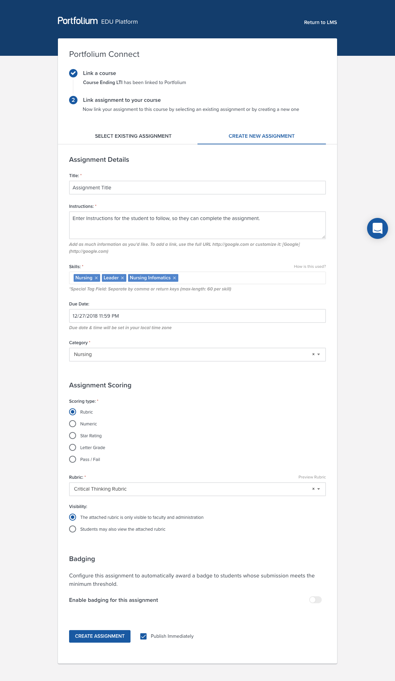Click the Portfolium logo

tap(78, 21)
